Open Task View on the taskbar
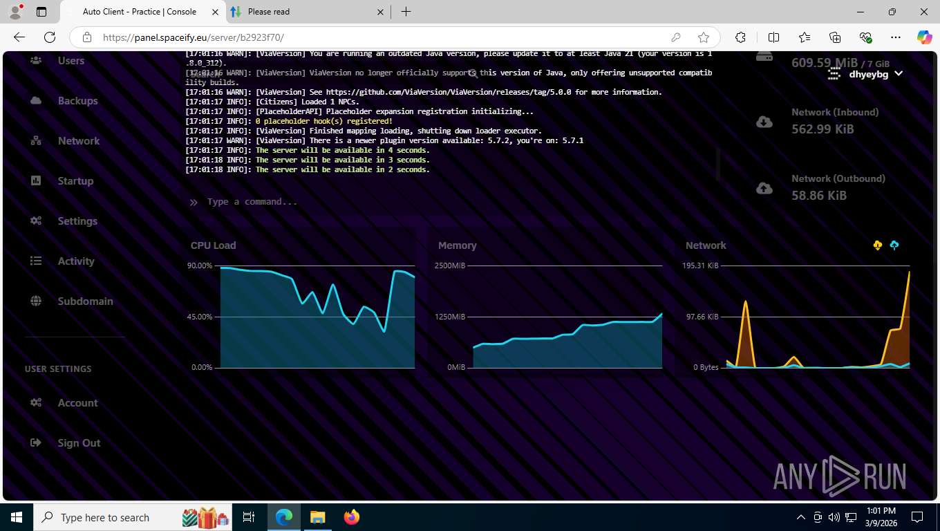The width and height of the screenshot is (940, 531). tap(249, 517)
